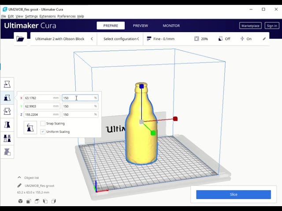Click the Z scale percentage field
The image size is (282, 211).
point(80,114)
